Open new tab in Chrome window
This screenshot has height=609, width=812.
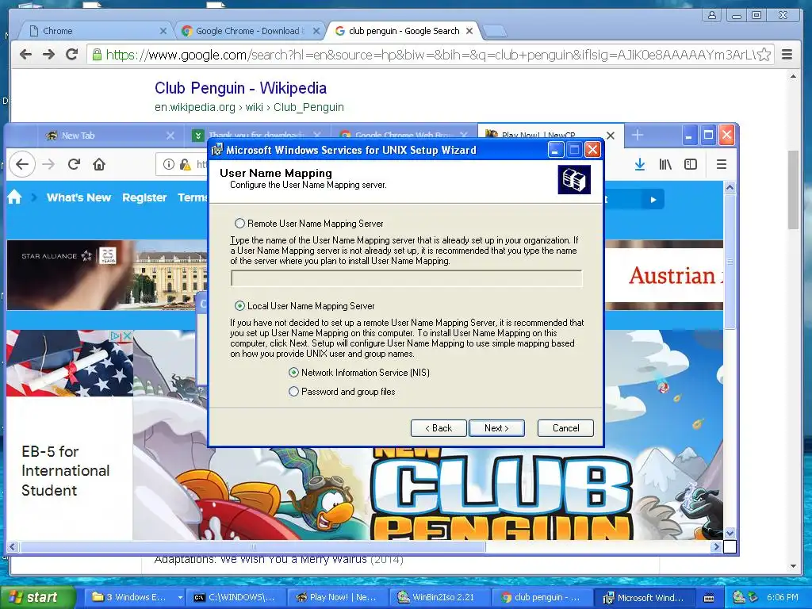(x=495, y=32)
